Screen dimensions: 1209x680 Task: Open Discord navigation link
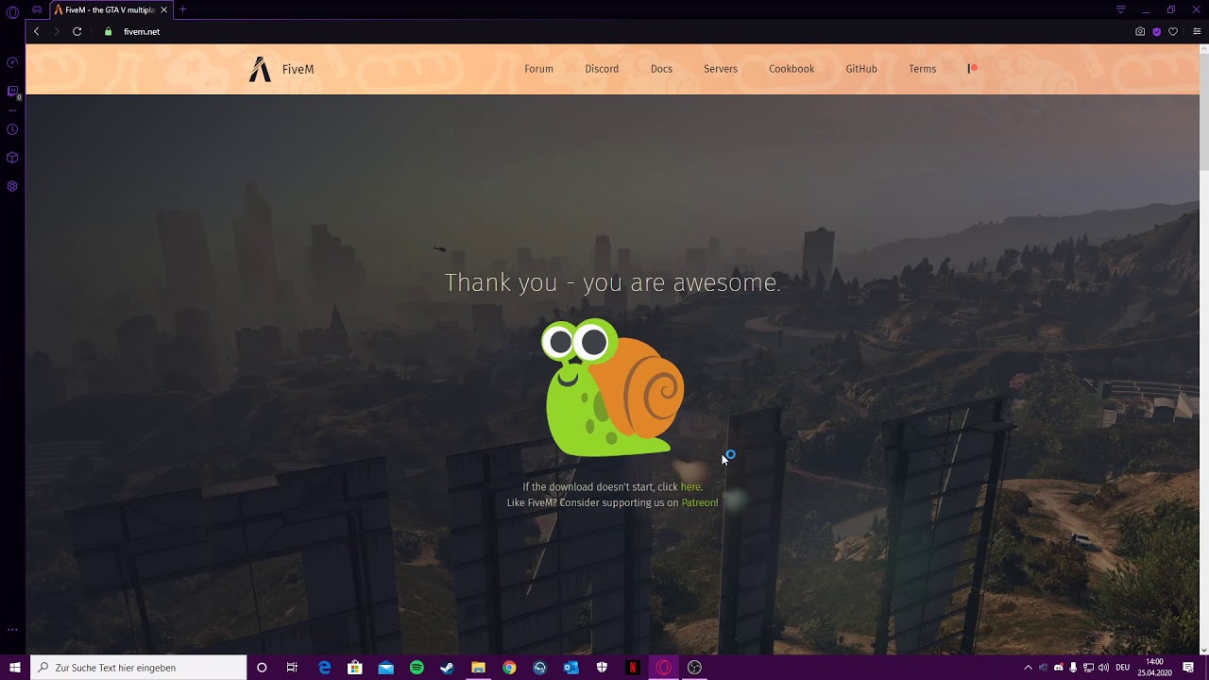click(x=602, y=69)
